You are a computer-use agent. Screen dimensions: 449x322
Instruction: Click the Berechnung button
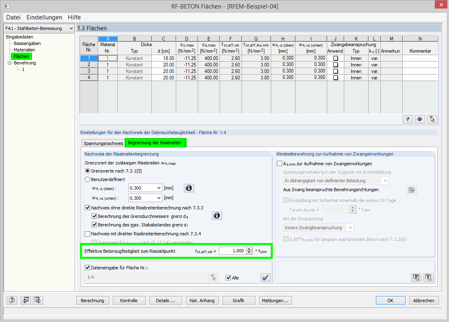[x=93, y=300]
